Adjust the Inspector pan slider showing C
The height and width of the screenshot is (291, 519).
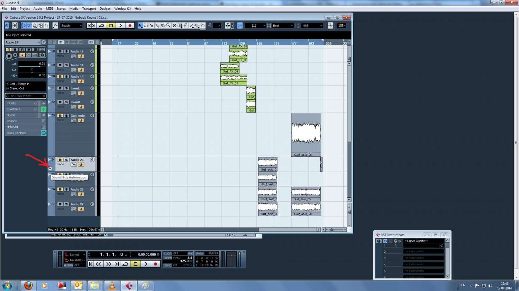32,70
